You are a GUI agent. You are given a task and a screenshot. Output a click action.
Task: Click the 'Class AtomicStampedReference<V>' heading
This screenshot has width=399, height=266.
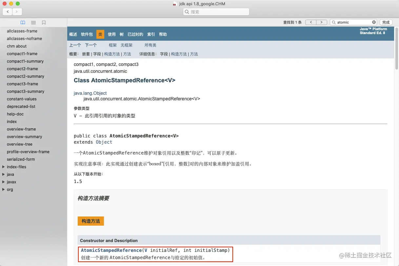tap(125, 80)
